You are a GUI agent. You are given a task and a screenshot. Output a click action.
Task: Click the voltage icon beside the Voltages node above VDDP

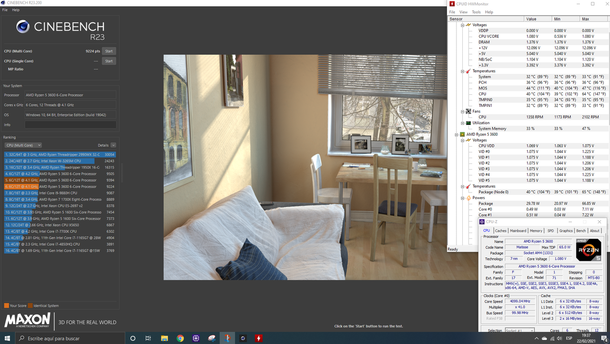[468, 25]
